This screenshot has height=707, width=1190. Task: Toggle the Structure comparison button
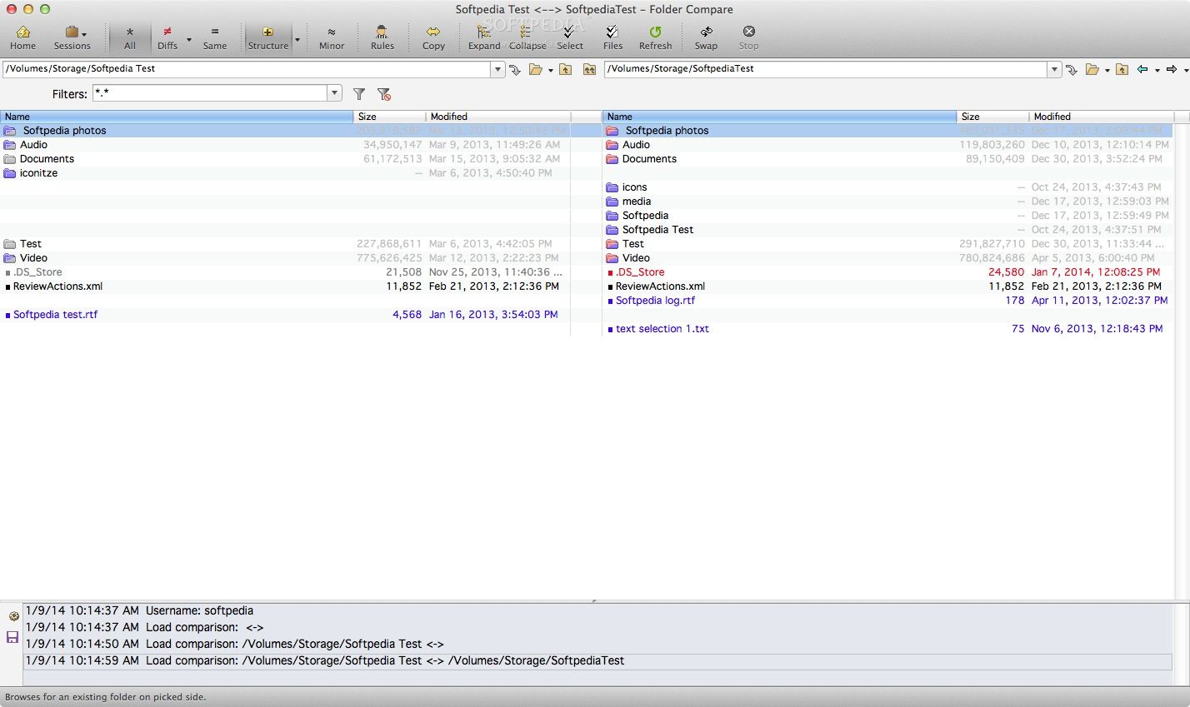(x=268, y=37)
